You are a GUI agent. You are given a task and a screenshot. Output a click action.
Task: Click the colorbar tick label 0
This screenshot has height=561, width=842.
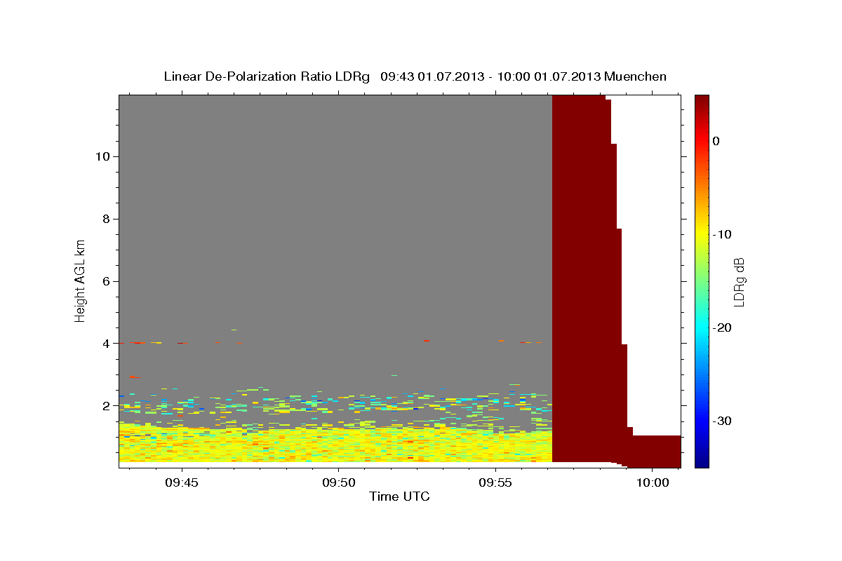point(716,141)
